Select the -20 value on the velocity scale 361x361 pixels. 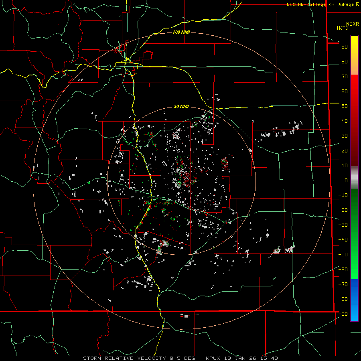click(343, 210)
